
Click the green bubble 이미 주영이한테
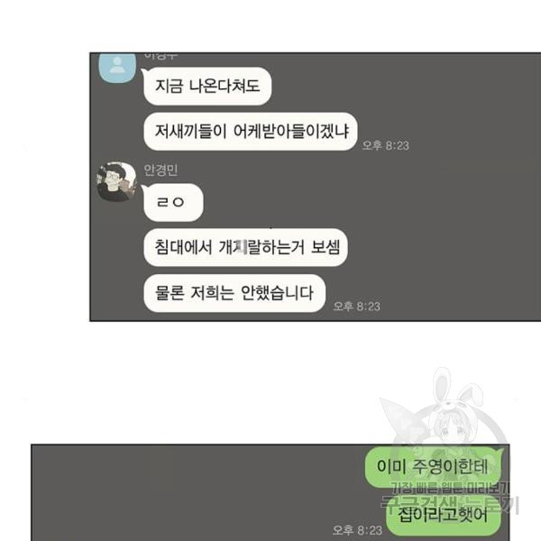click(x=433, y=466)
